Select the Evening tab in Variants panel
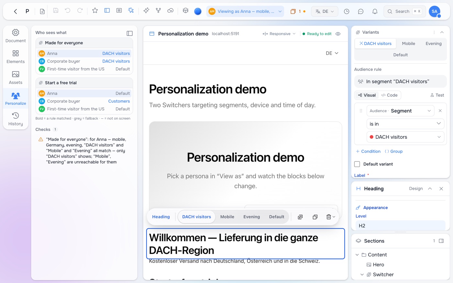The width and height of the screenshot is (453, 283). 434,43
